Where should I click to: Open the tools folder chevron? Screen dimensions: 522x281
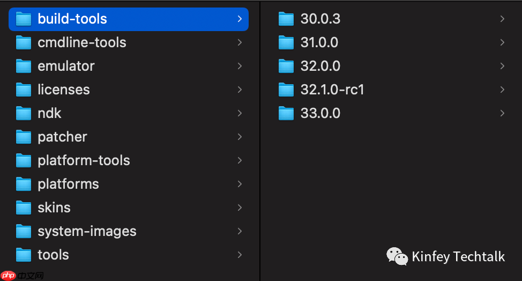[x=240, y=255]
